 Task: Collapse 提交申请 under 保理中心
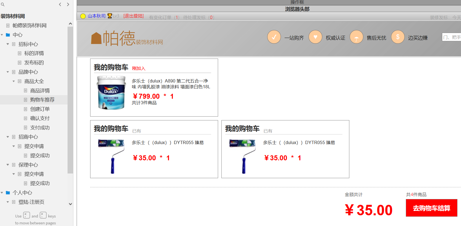pos(14,174)
